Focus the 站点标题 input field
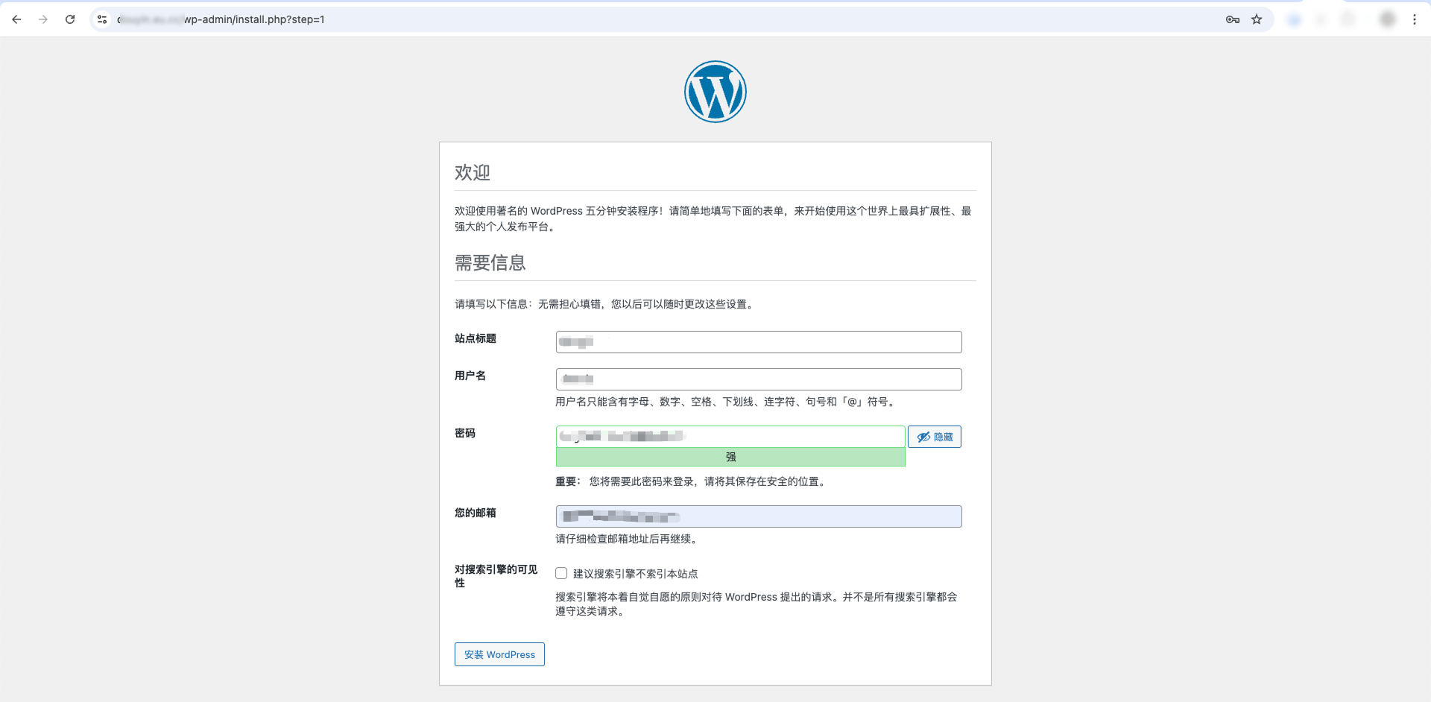1431x702 pixels. click(x=759, y=342)
